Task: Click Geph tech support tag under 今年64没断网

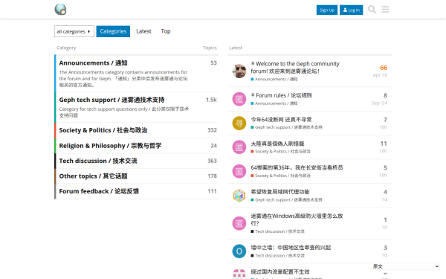Action: pos(286,127)
